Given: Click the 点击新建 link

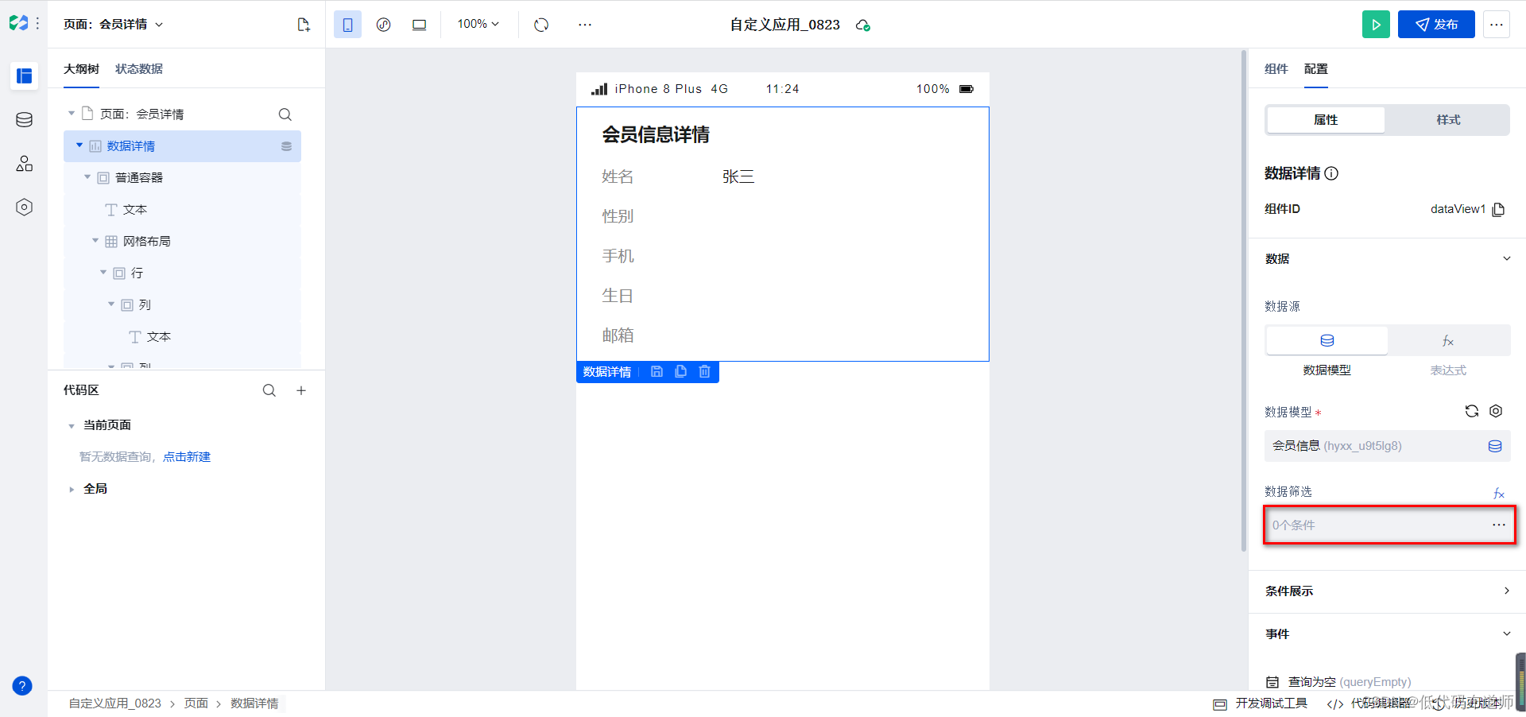Looking at the screenshot, I should click(x=187, y=457).
